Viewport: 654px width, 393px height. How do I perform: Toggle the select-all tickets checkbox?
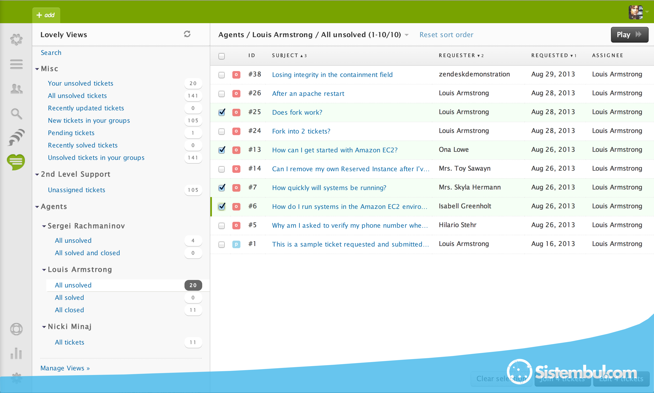tap(222, 56)
